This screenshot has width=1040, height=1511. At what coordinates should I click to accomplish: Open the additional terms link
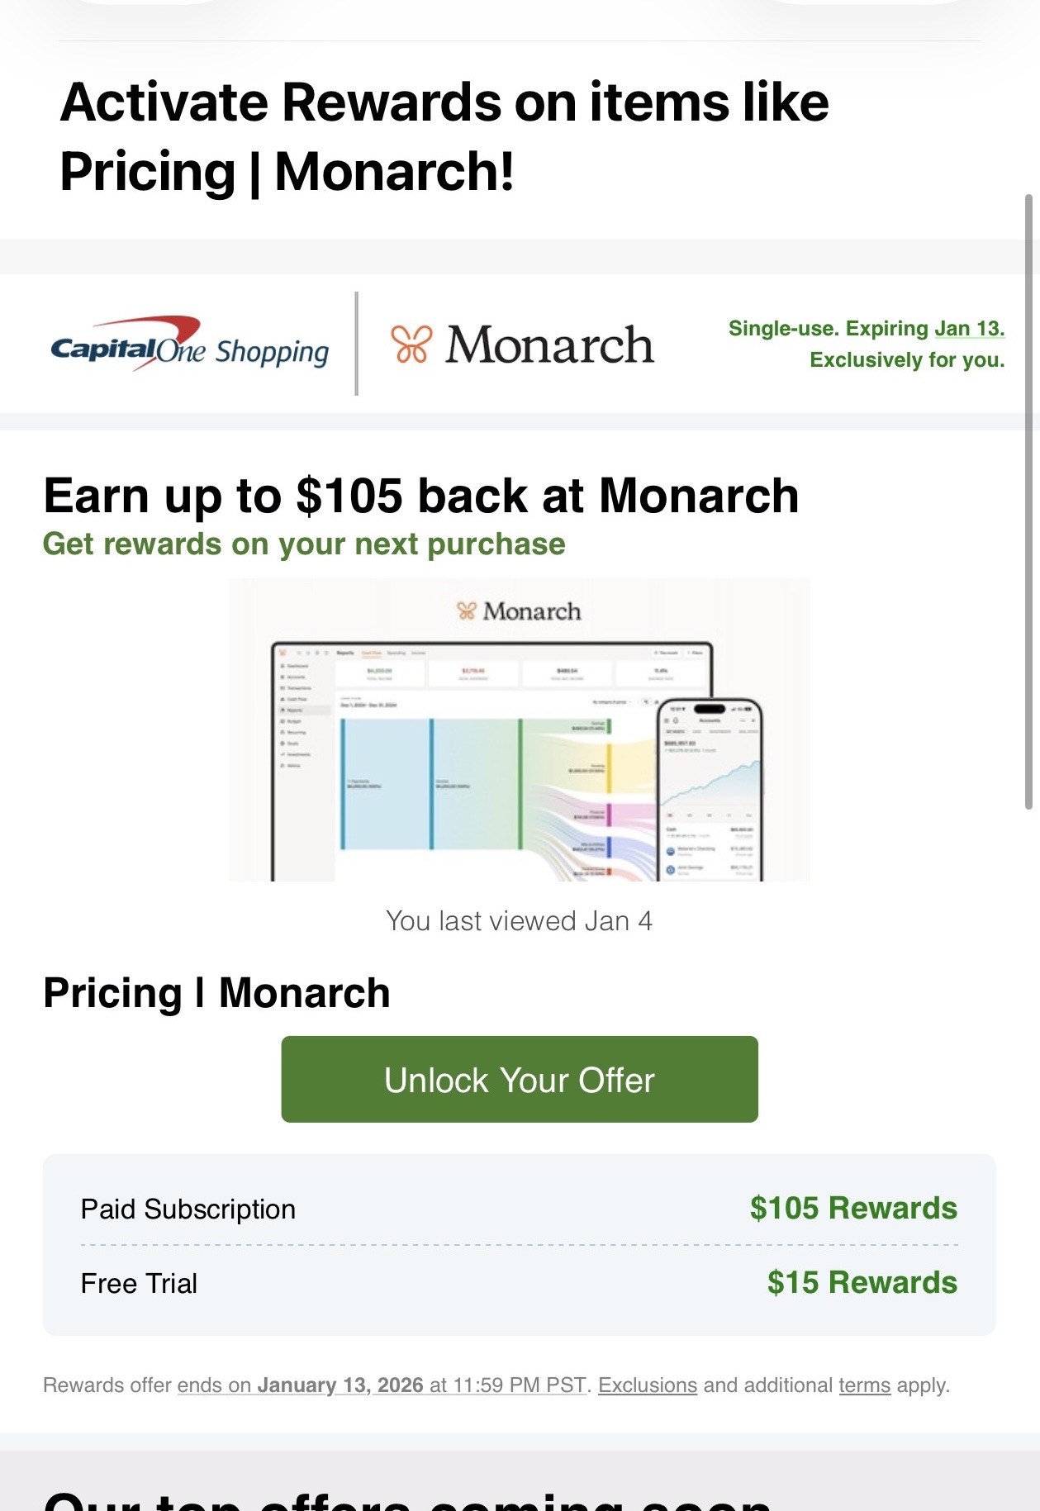click(x=864, y=1385)
